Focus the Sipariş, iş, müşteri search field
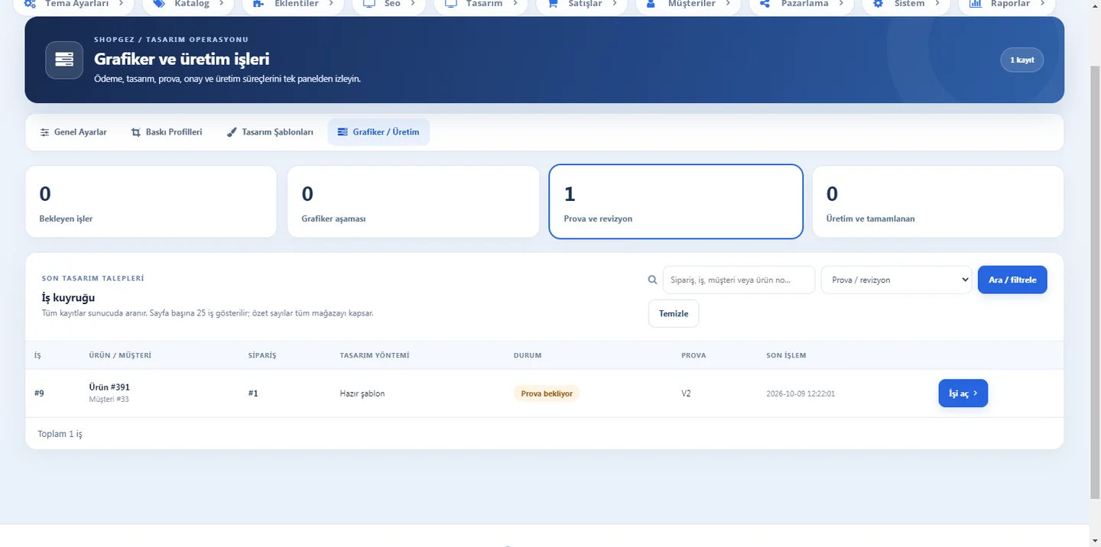Screen dimensions: 1101x547 (739, 280)
